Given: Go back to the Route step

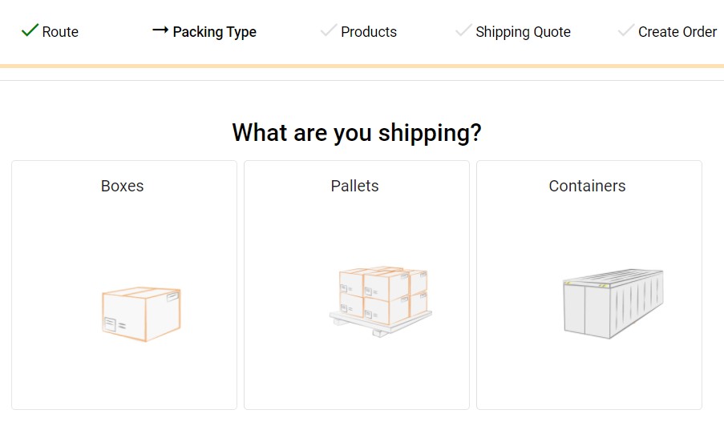Looking at the screenshot, I should 60,32.
